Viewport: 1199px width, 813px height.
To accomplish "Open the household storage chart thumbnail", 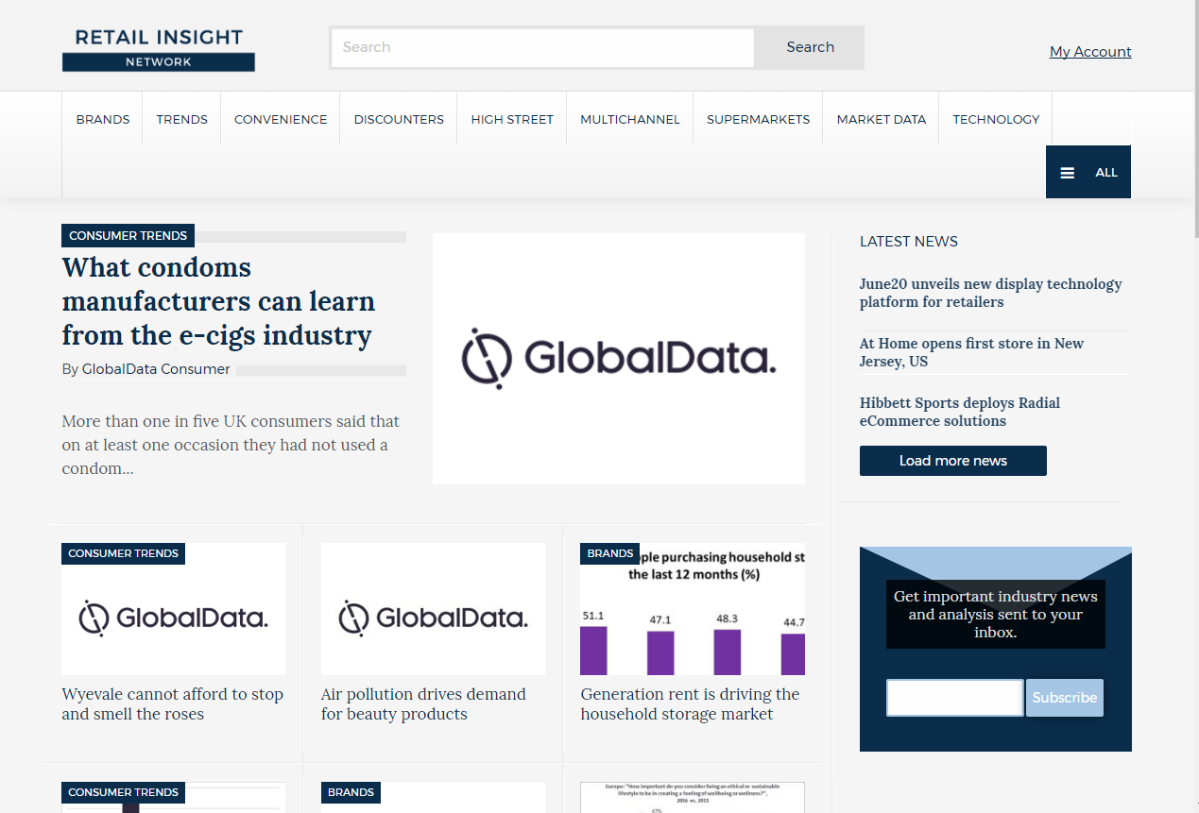I will (x=692, y=609).
